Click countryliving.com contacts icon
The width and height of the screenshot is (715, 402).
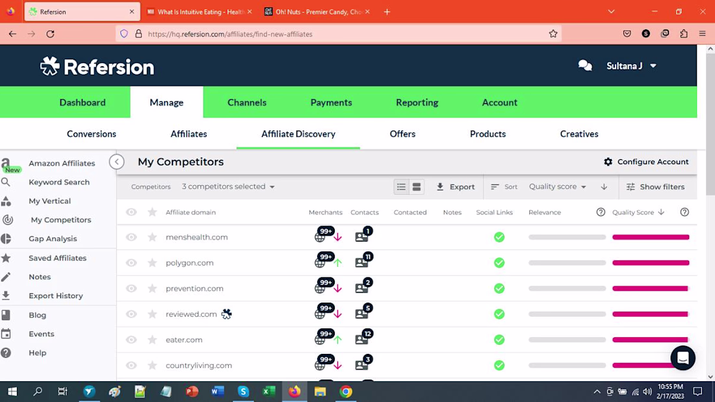click(x=361, y=366)
